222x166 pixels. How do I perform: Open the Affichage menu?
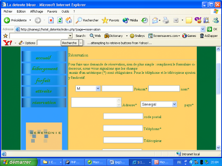pos(37,11)
